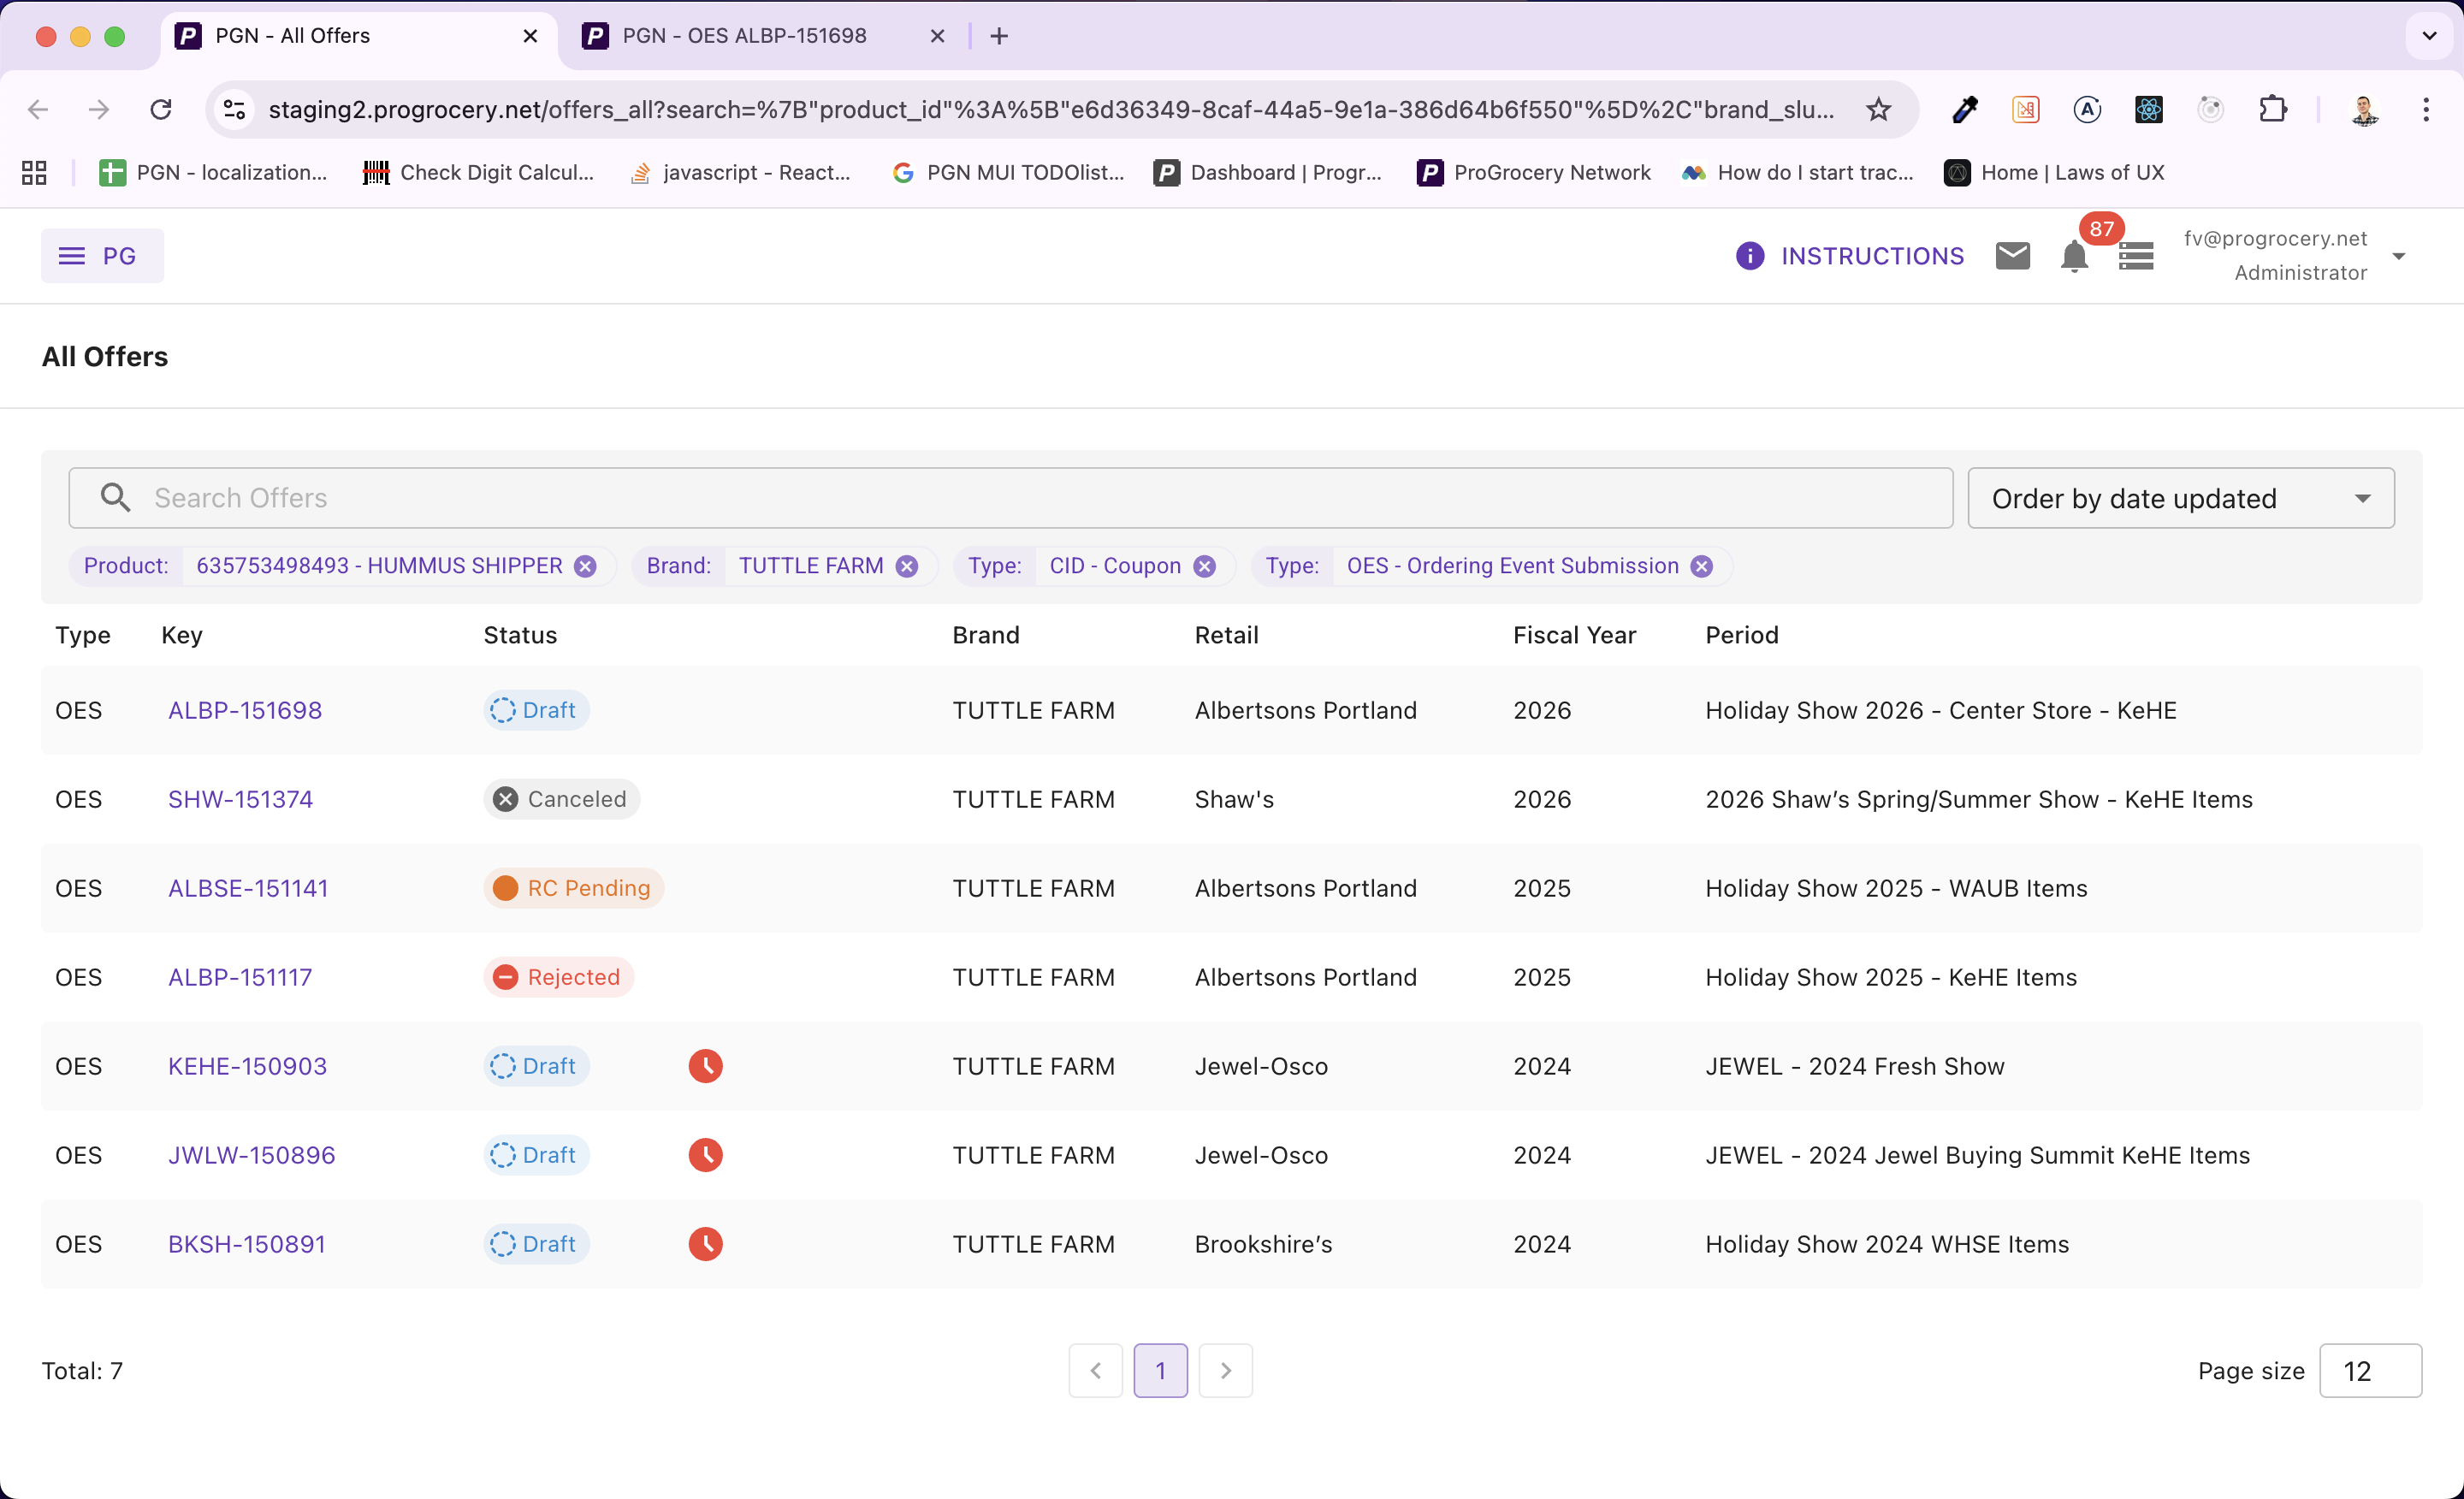The width and height of the screenshot is (2464, 1499).
Task: Open the list view icon beside bell
Action: pyautogui.click(x=2135, y=256)
